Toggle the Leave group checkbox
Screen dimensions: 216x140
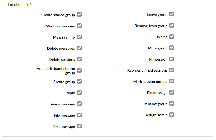point(172,14)
